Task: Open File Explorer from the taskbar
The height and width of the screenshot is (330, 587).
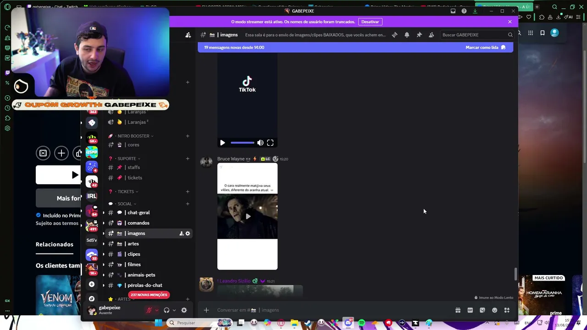Action: [x=294, y=323]
